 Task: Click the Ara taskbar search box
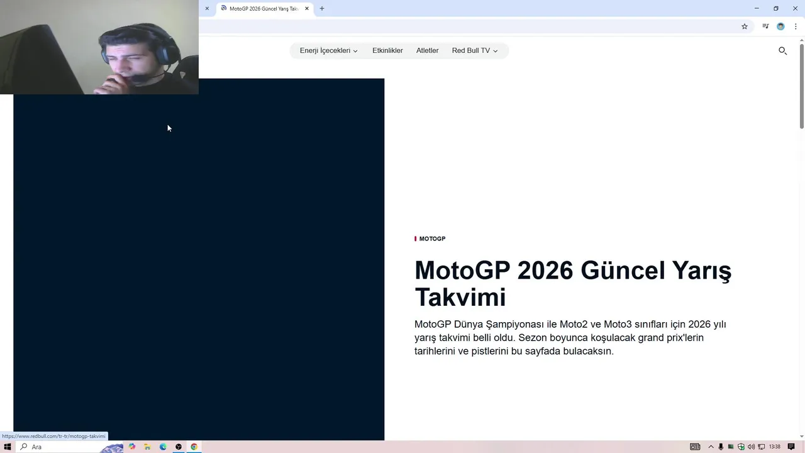69,447
